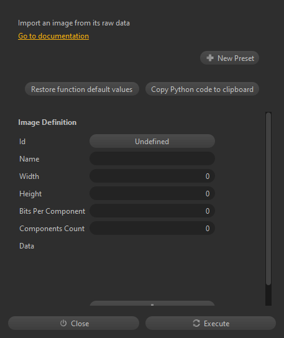Click Restore function default values button
The width and height of the screenshot is (284, 338).
[82, 89]
